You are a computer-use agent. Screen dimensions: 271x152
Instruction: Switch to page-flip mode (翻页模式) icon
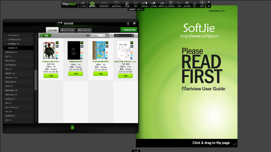(x=92, y=4)
